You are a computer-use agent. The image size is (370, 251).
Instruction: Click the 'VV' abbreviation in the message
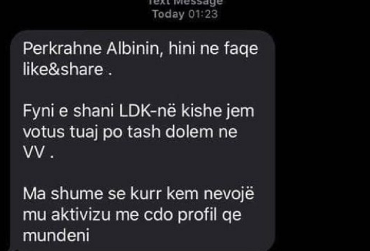[x=33, y=152]
